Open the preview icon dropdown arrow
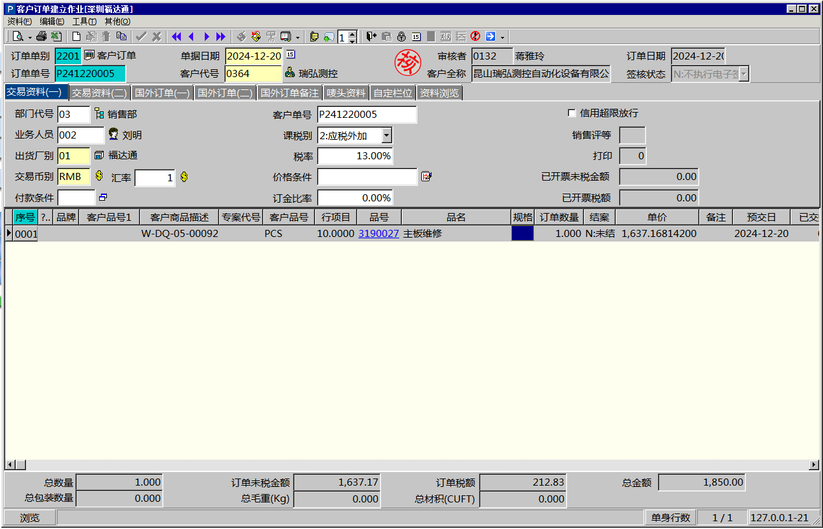This screenshot has width=823, height=529. tap(30, 37)
